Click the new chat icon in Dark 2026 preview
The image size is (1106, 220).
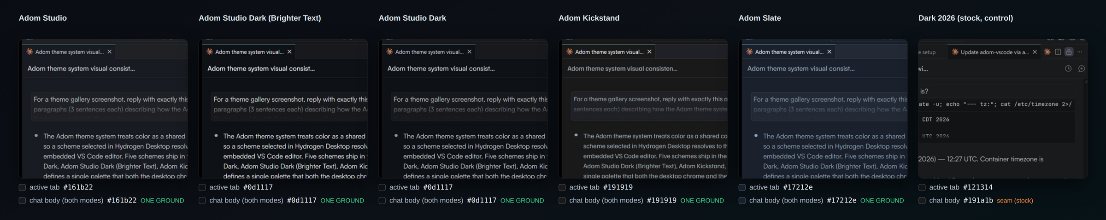pyautogui.click(x=1082, y=69)
